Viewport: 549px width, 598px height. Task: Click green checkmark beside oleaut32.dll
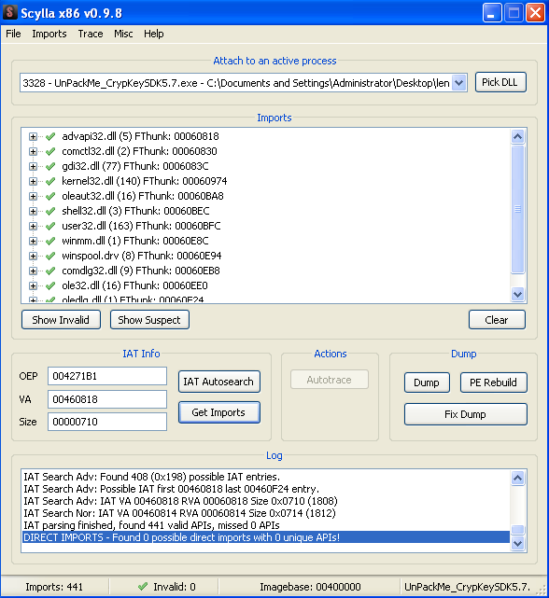click(50, 196)
